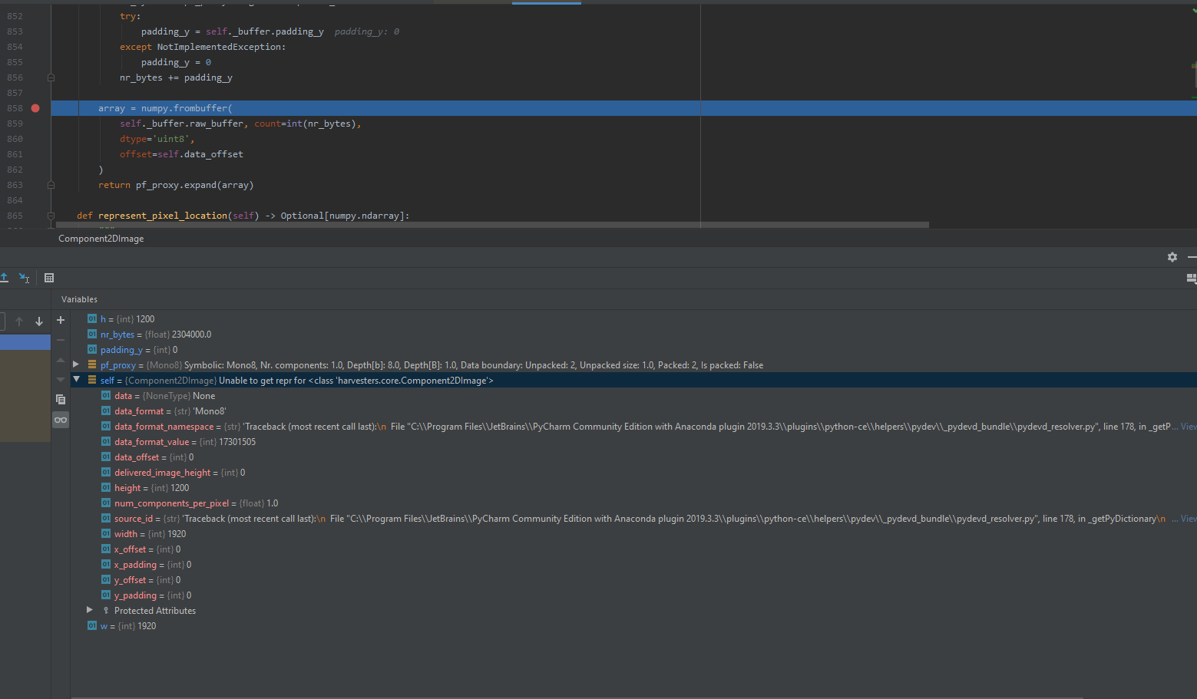This screenshot has width=1197, height=699.
Task: Open the layout options icon at top right
Action: [1190, 278]
